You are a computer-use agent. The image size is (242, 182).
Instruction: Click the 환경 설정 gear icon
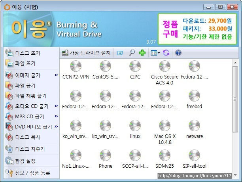(x=9, y=161)
